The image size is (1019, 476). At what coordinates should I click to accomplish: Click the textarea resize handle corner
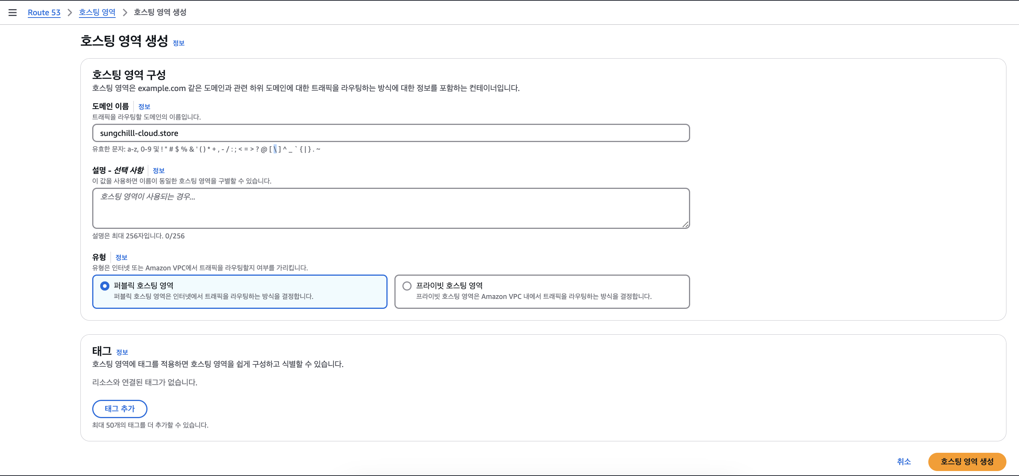tap(685, 225)
